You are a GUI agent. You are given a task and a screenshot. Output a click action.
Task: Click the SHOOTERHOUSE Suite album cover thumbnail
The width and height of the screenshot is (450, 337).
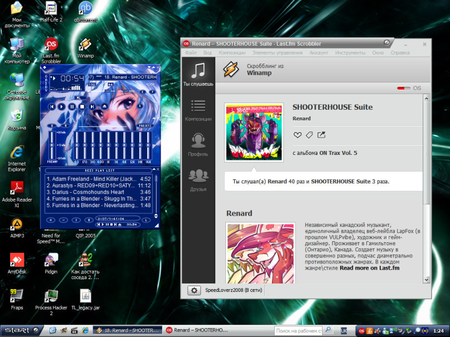pos(254,133)
